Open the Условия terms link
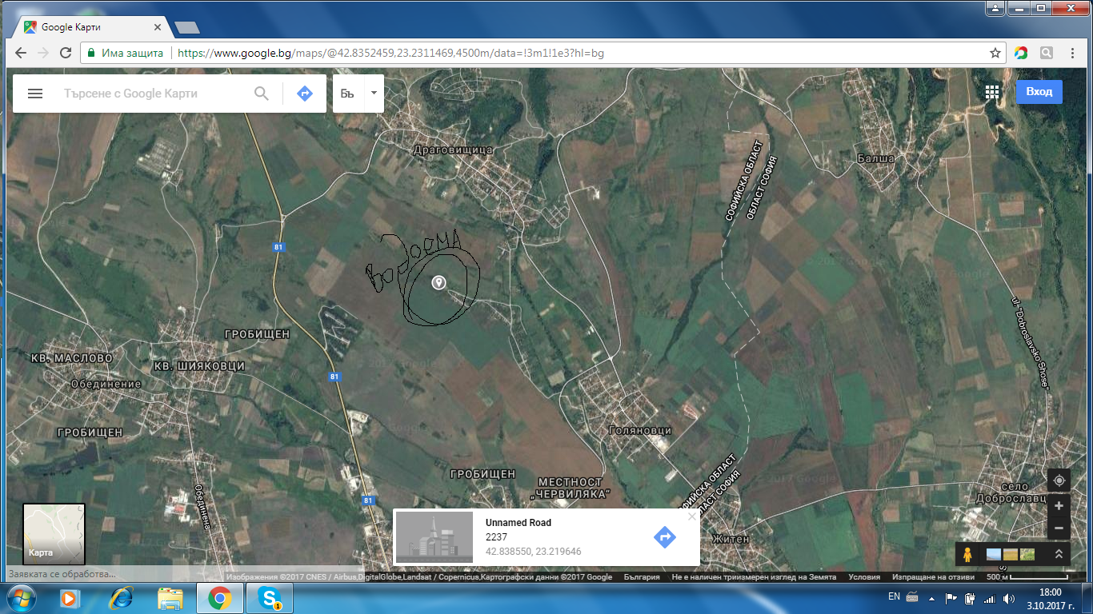Viewport: 1093px width, 614px height. [x=863, y=577]
